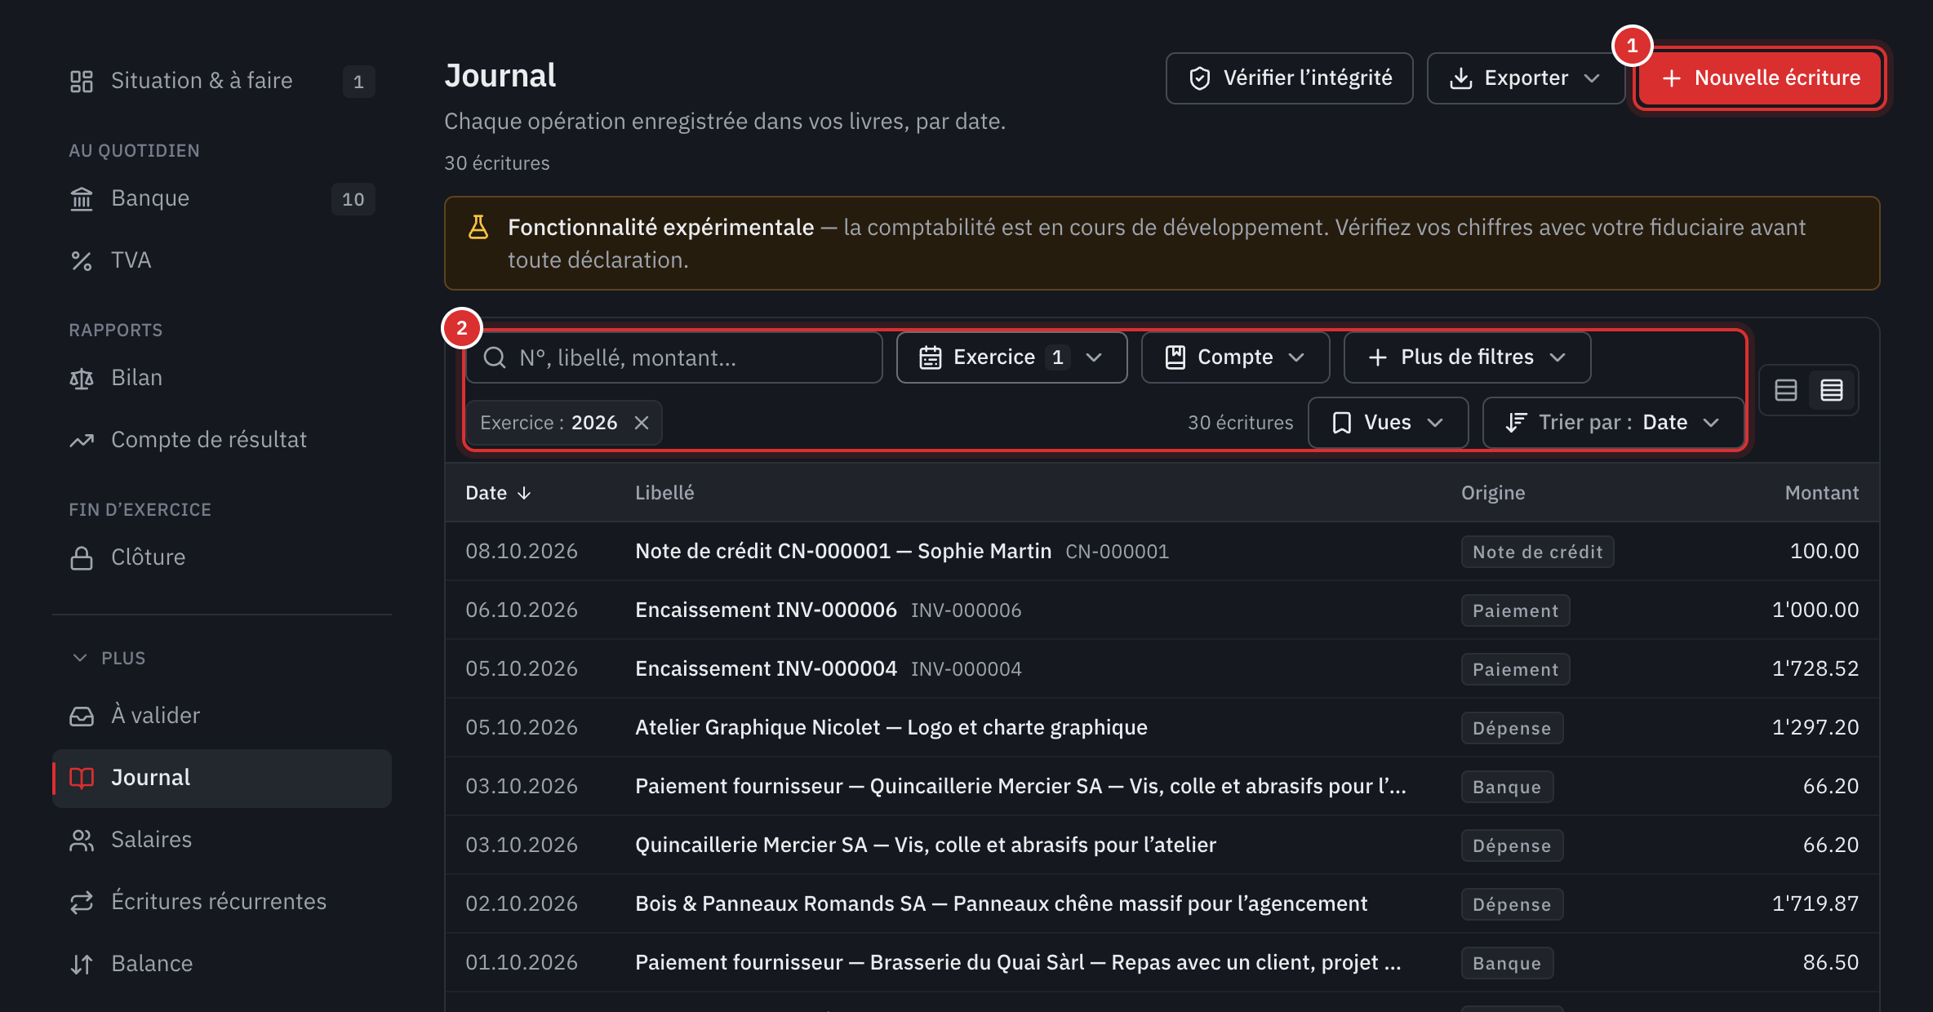Click the Salaires people icon
Screen dimensions: 1933x1012
click(82, 840)
